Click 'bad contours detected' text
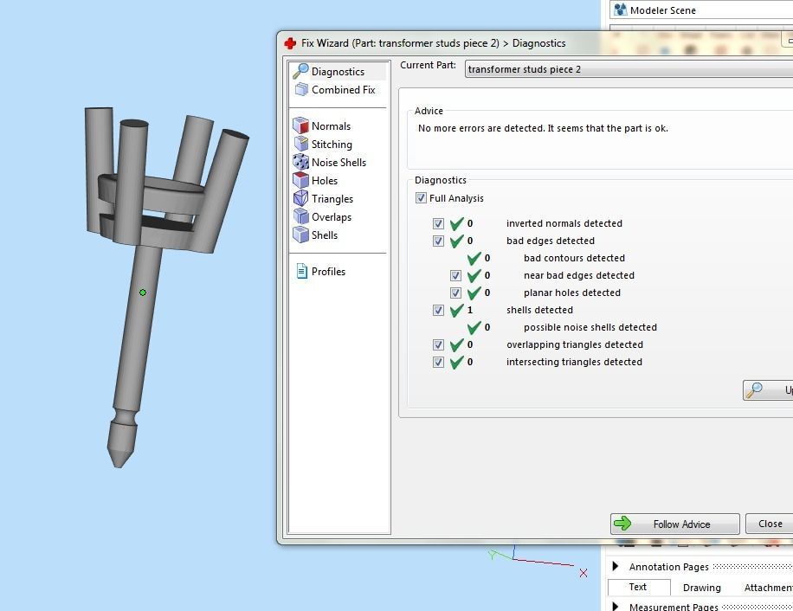 coord(574,258)
